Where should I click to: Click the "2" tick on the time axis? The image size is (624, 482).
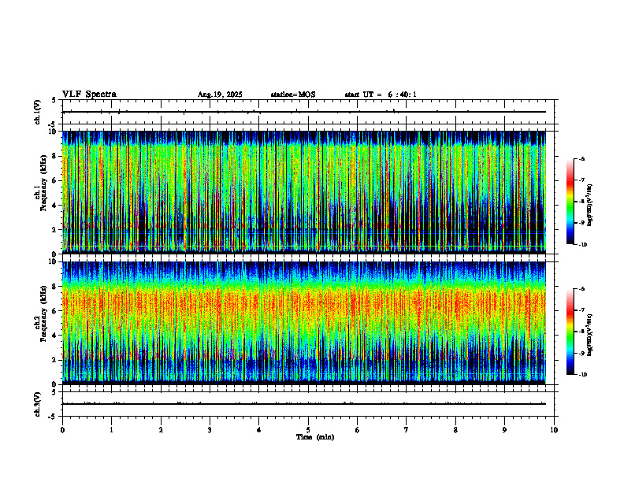pyautogui.click(x=161, y=430)
